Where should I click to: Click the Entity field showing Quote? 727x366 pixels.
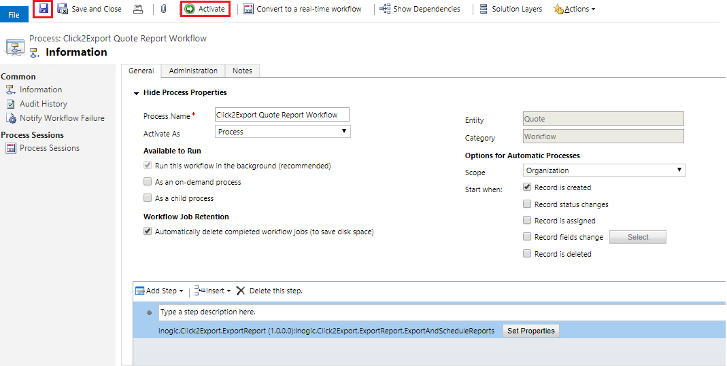tap(603, 119)
